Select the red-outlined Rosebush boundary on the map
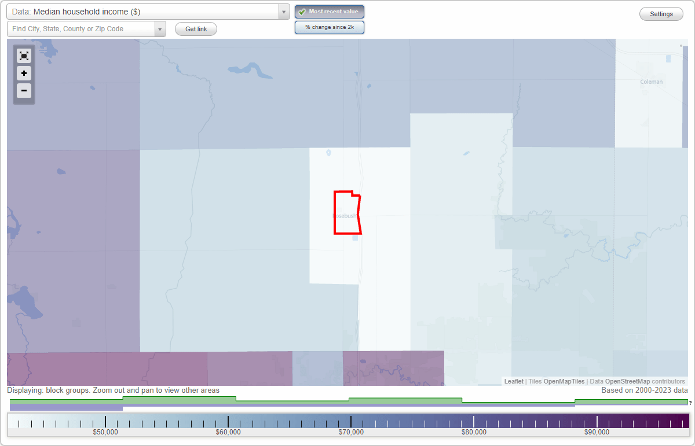 coord(346,211)
